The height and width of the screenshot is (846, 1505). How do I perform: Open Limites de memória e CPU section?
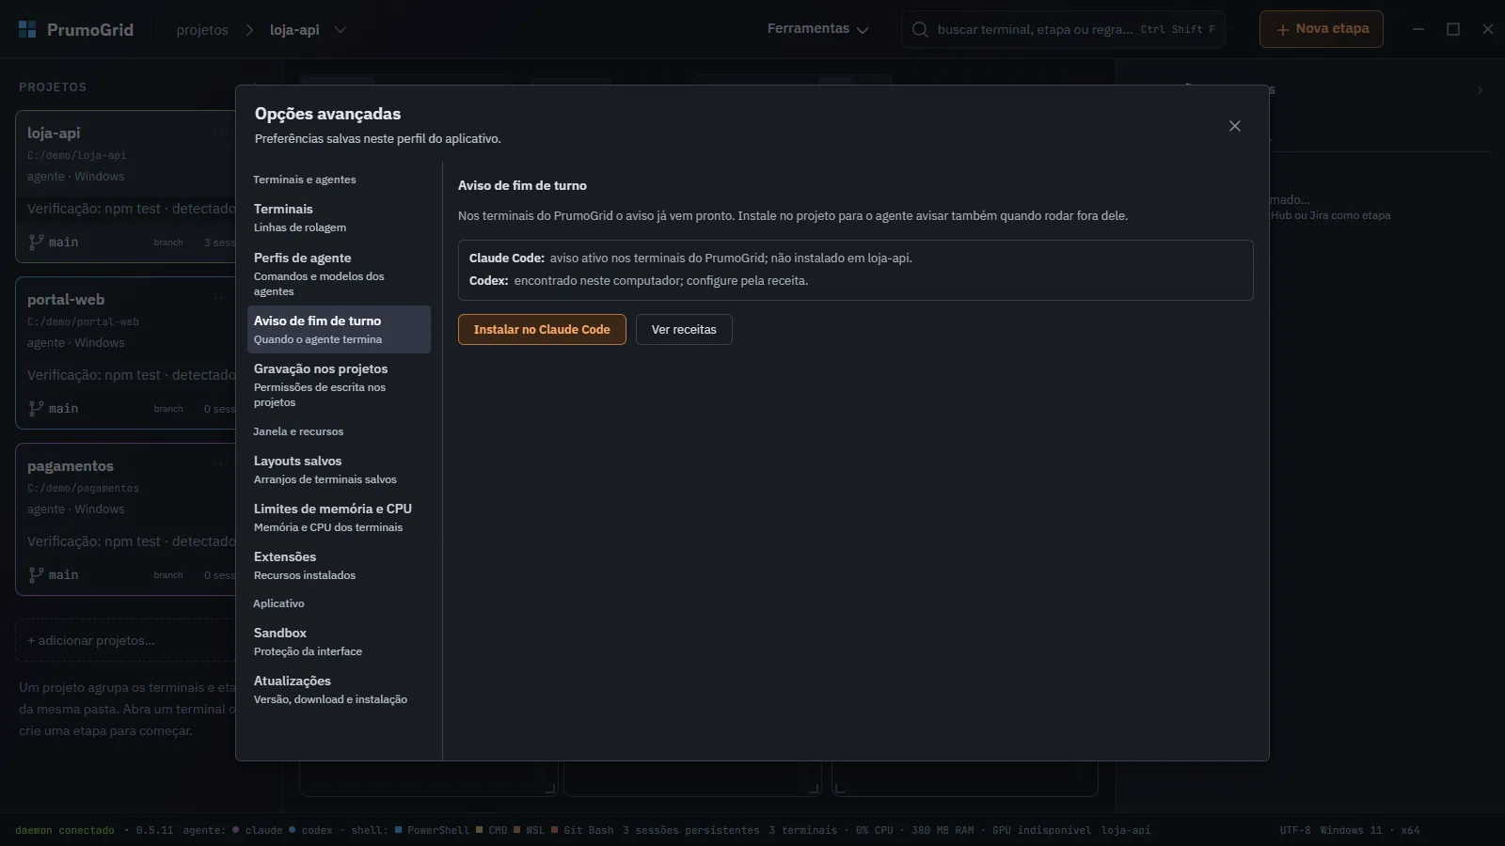(x=339, y=517)
